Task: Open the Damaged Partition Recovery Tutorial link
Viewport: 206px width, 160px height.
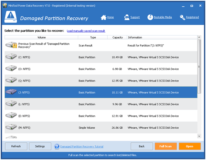Action: 82,146
